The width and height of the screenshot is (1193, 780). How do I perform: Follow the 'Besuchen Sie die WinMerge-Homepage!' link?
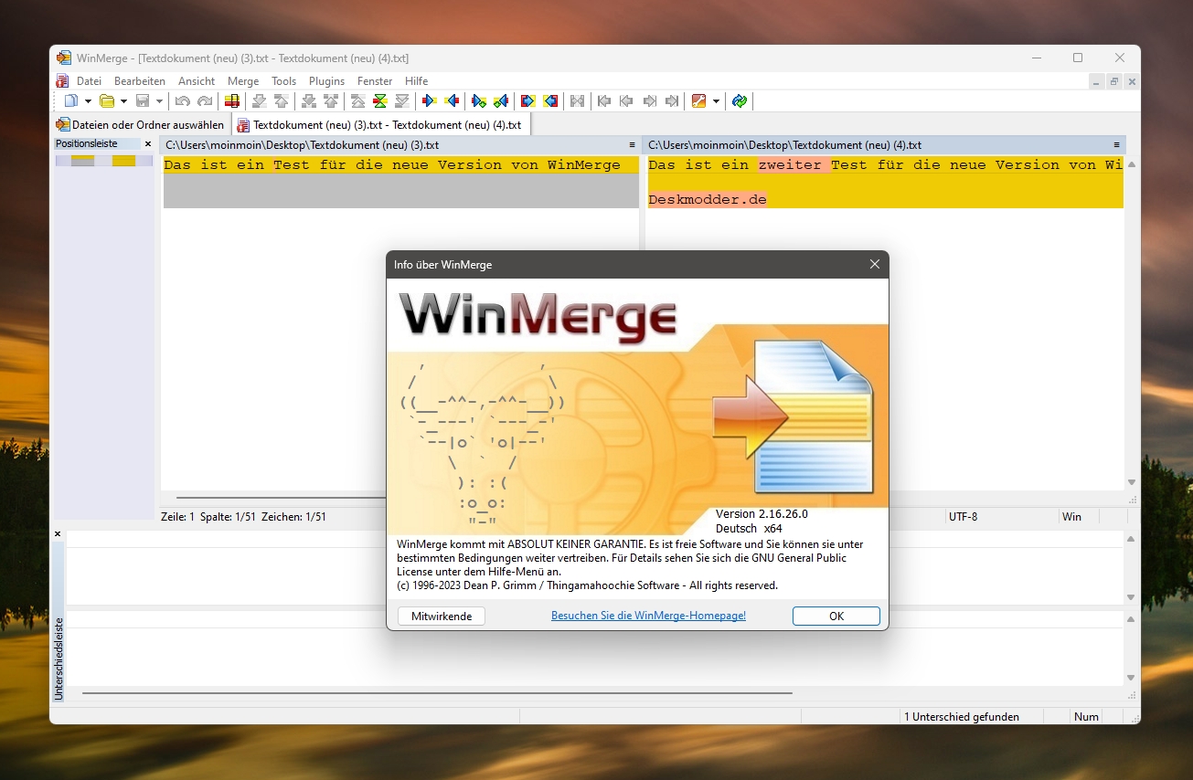tap(648, 617)
